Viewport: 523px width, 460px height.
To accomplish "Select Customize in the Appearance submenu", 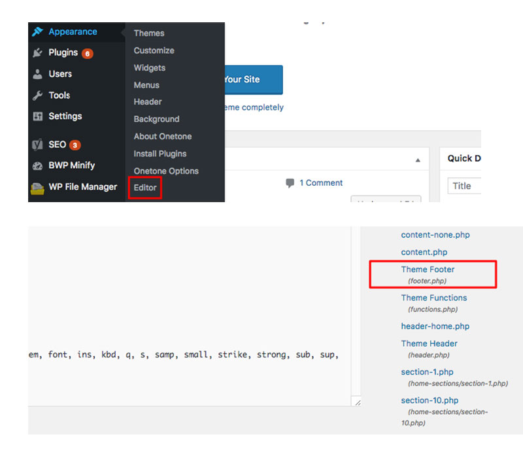I will pyautogui.click(x=154, y=51).
